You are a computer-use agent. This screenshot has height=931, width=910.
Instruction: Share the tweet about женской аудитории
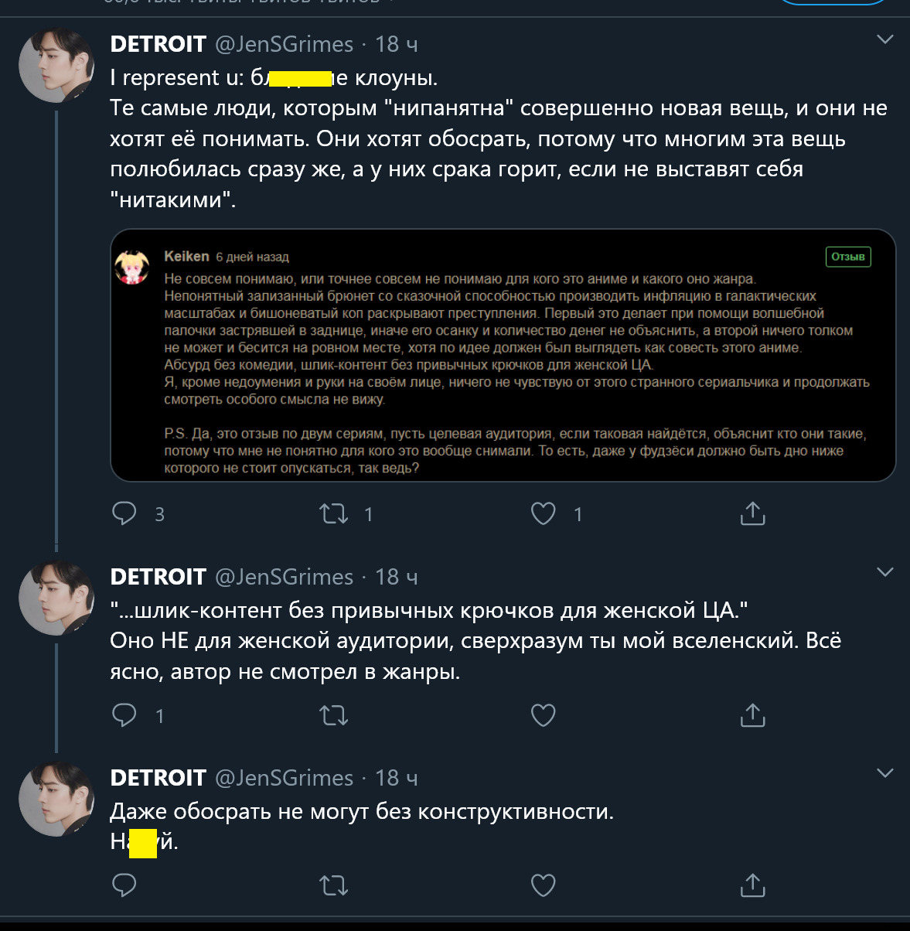click(x=752, y=715)
